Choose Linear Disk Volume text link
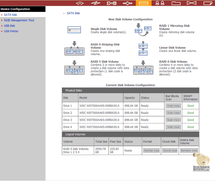This screenshot has width=215, height=181. tap(172, 48)
